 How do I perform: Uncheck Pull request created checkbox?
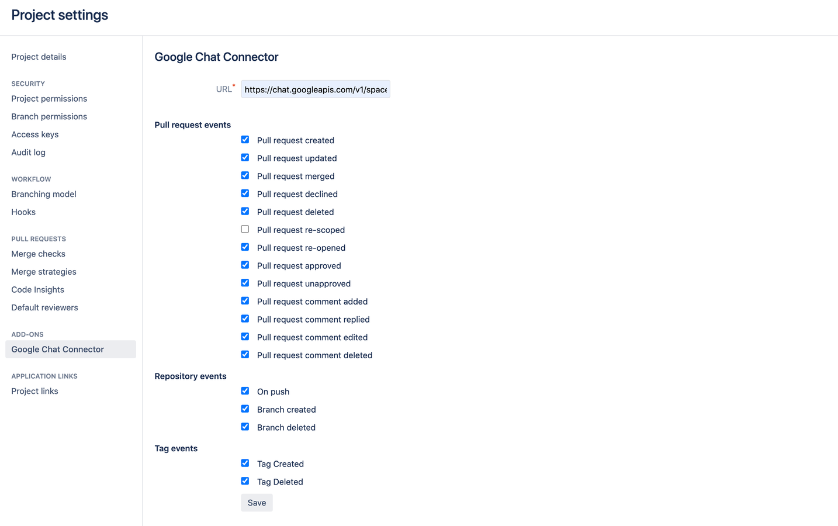tap(245, 140)
